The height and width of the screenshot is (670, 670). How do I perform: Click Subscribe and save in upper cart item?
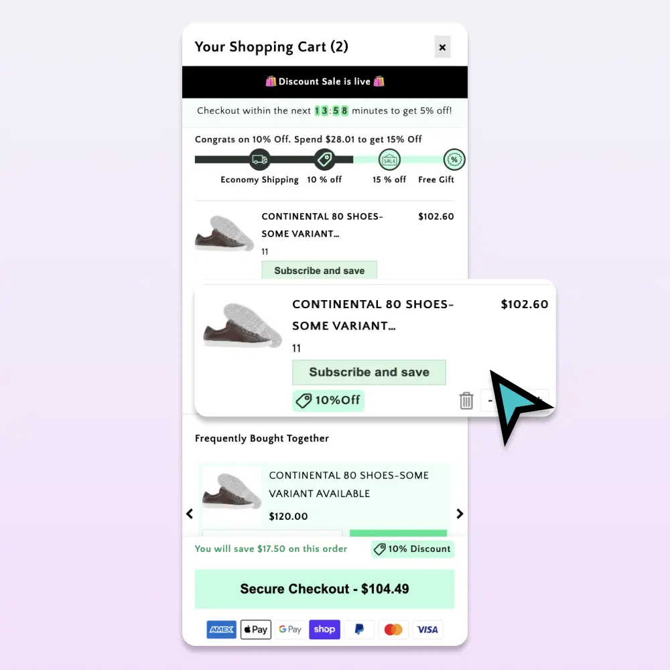click(x=319, y=270)
